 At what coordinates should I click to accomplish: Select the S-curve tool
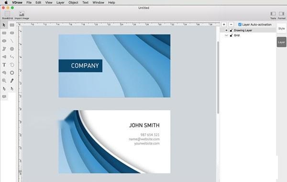pyautogui.click(x=12, y=57)
